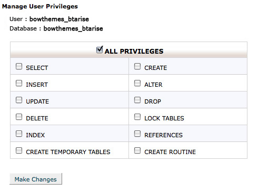Enable the REFERENCES privilege checkbox
Image resolution: width=268 pixels, height=193 pixels.
point(137,134)
